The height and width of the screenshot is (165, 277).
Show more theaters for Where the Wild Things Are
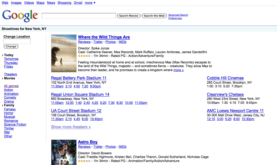point(71,127)
